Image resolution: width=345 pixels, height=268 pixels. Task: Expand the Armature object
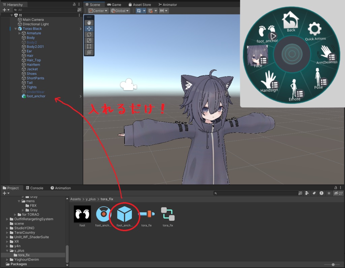(x=20, y=33)
